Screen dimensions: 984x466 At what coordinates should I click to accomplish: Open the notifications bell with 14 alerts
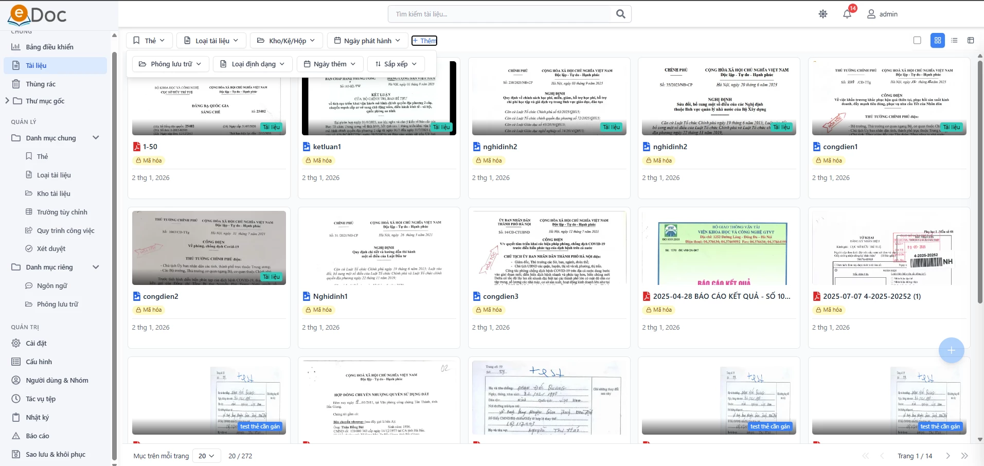click(846, 13)
